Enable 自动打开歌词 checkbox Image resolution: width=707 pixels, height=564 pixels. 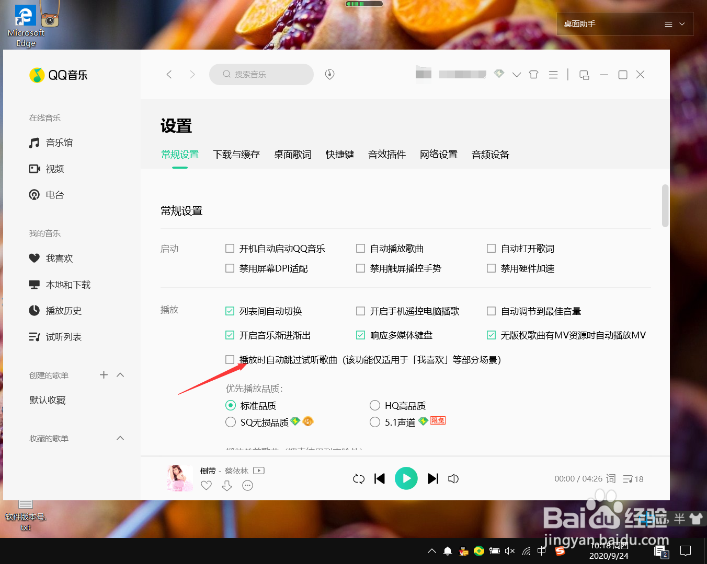(491, 249)
